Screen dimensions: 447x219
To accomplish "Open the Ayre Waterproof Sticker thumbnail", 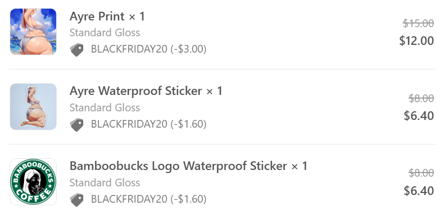I will (33, 107).
